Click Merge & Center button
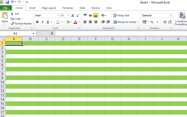187x117 pixels. coord(125,22)
